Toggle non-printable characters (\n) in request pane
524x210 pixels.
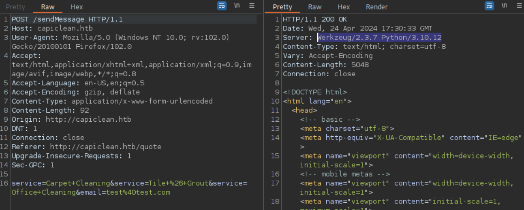pyautogui.click(x=237, y=6)
